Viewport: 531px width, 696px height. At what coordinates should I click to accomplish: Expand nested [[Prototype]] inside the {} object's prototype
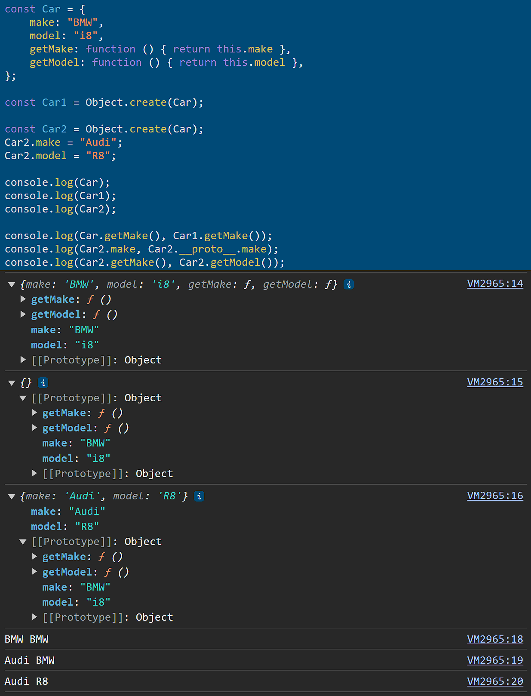[x=34, y=473]
